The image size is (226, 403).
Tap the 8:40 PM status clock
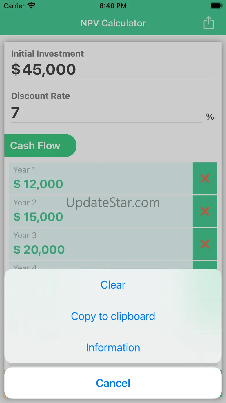click(113, 6)
